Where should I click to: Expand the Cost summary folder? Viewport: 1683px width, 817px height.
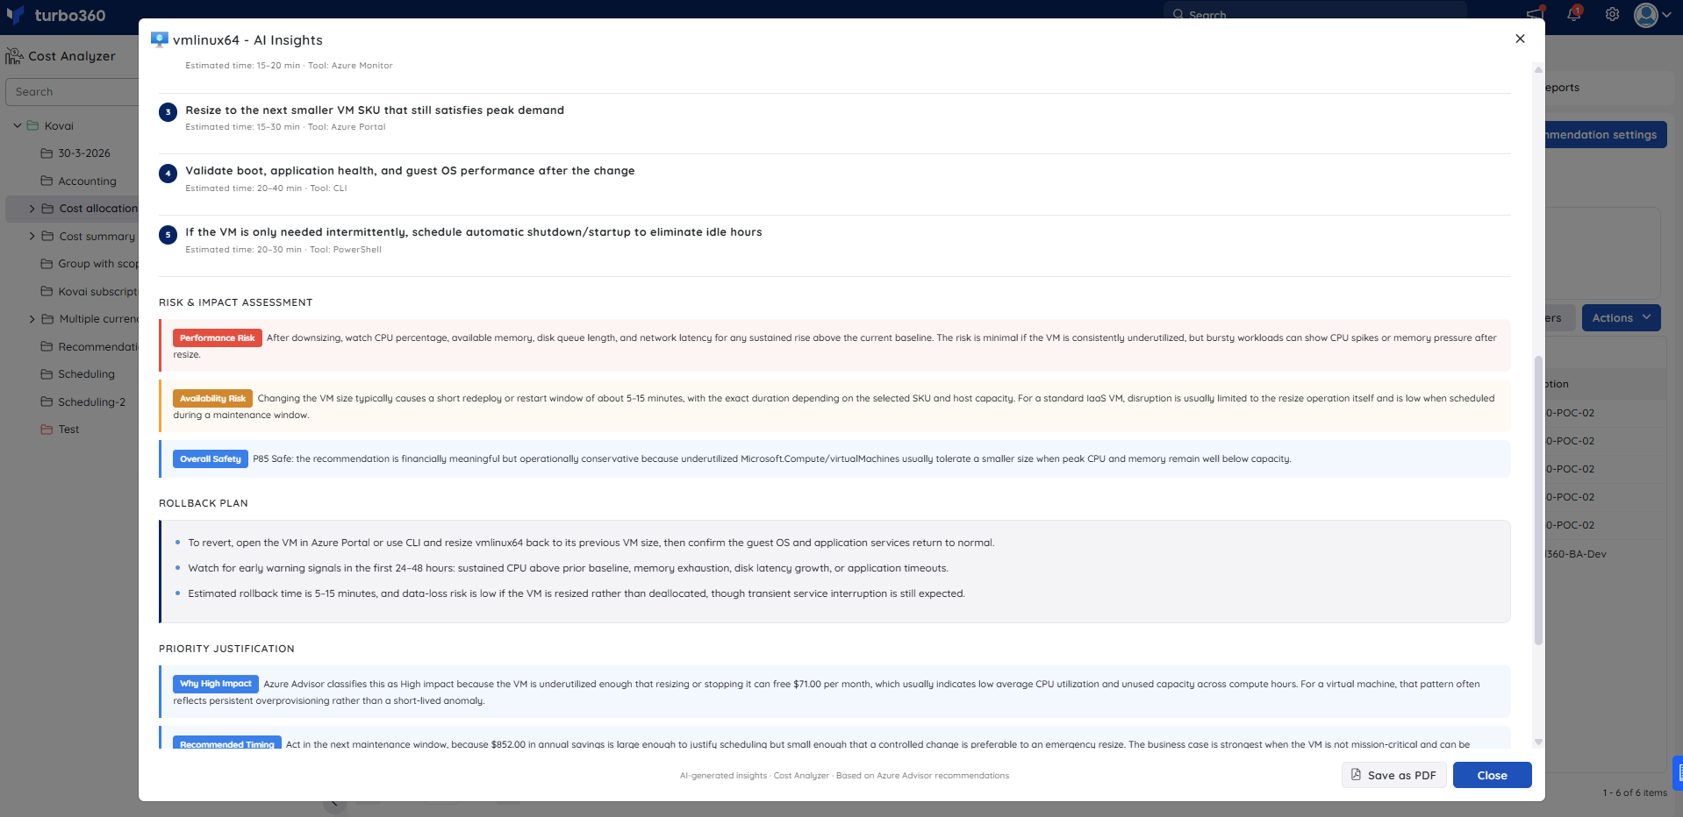tap(32, 236)
